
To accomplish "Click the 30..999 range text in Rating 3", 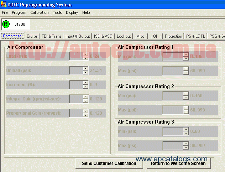I will tap(198, 146).
